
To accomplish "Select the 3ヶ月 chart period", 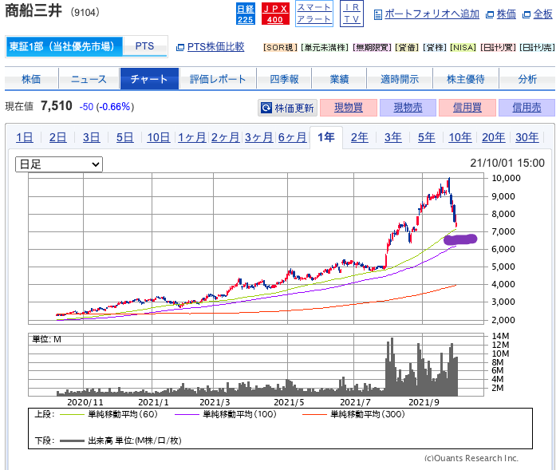I will pyautogui.click(x=258, y=137).
